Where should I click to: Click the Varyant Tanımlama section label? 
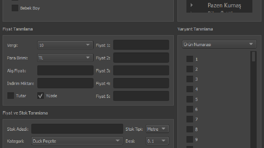[195, 29]
